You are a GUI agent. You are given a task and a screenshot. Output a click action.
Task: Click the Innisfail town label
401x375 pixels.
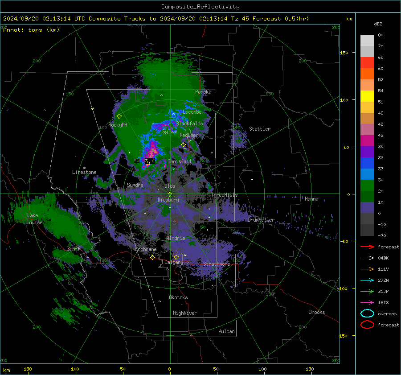tap(180, 161)
